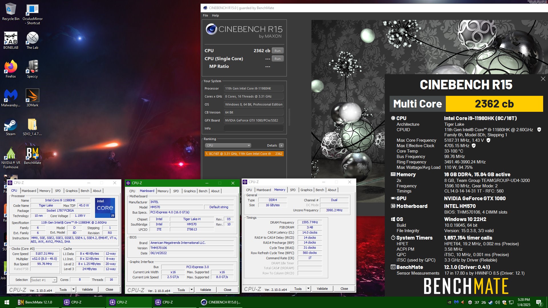Click the taskbar clock showing 5:28 PM

[x=523, y=302]
